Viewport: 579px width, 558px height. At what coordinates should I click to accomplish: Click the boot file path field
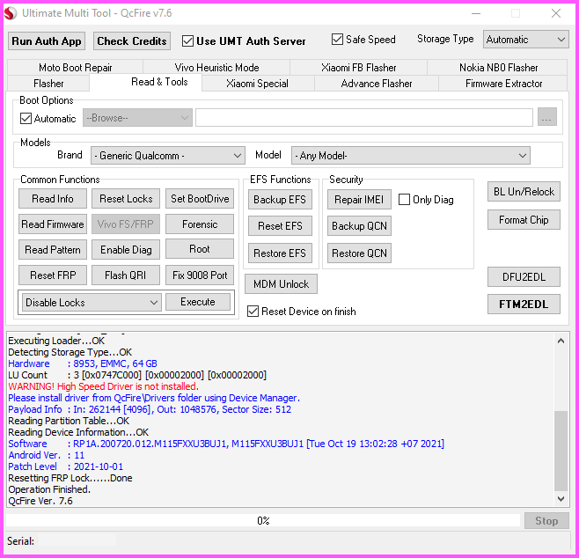pos(364,117)
